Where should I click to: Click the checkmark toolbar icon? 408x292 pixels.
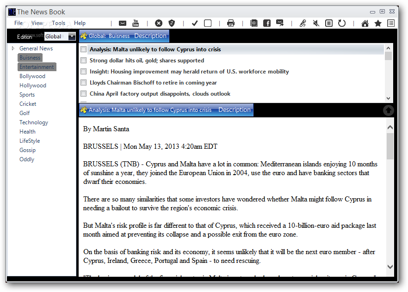(x=195, y=24)
